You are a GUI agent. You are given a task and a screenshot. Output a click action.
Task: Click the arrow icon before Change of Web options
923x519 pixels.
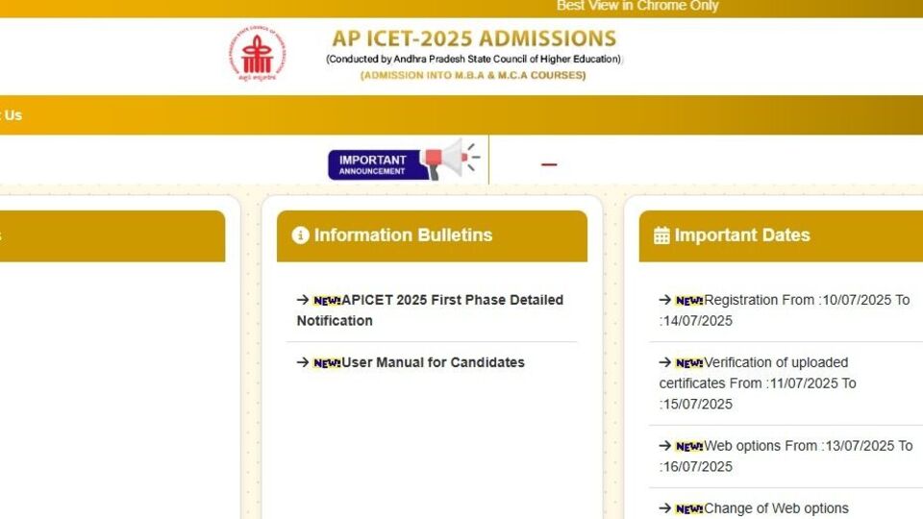(x=665, y=507)
